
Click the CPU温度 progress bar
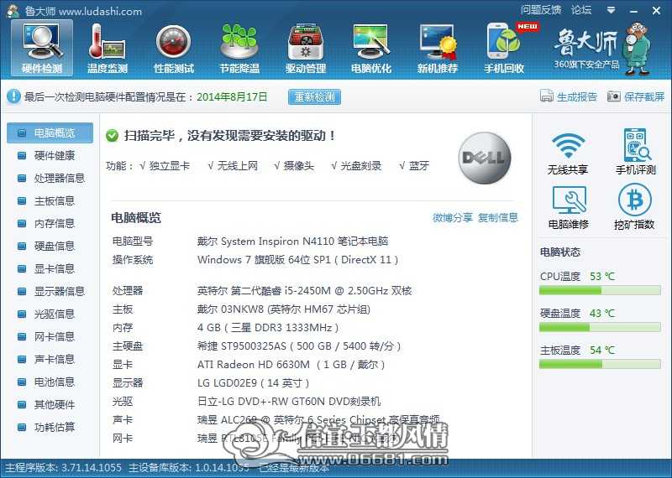click(600, 290)
